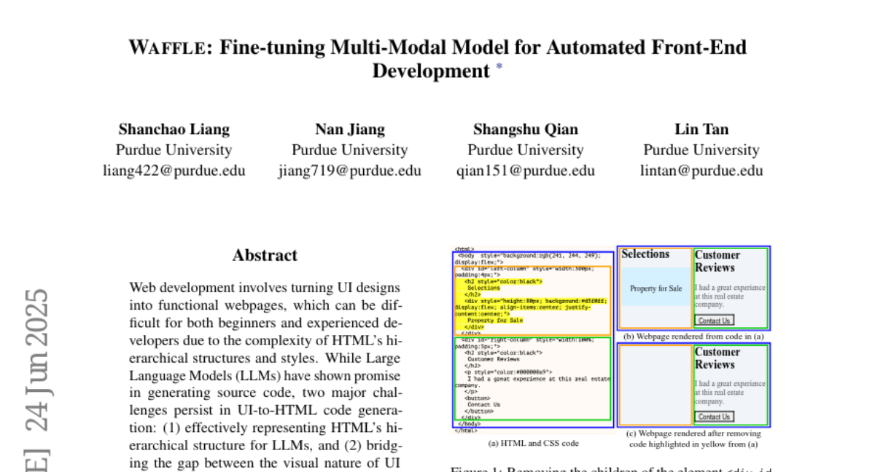Click the caption "(a) HTML and CSS code"
This screenshot has height=472, width=875.
point(533,443)
